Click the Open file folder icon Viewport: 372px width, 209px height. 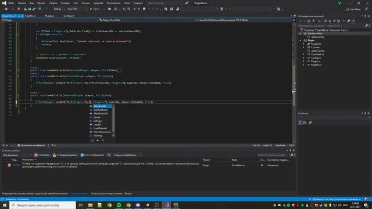click(x=25, y=9)
